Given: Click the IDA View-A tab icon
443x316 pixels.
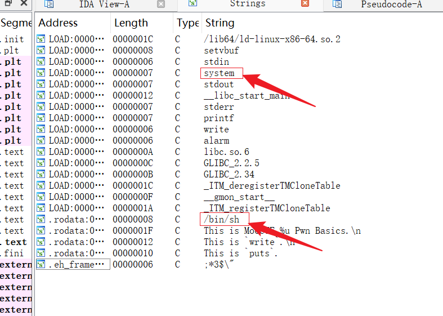Looking at the screenshot, I should click(49, 4).
